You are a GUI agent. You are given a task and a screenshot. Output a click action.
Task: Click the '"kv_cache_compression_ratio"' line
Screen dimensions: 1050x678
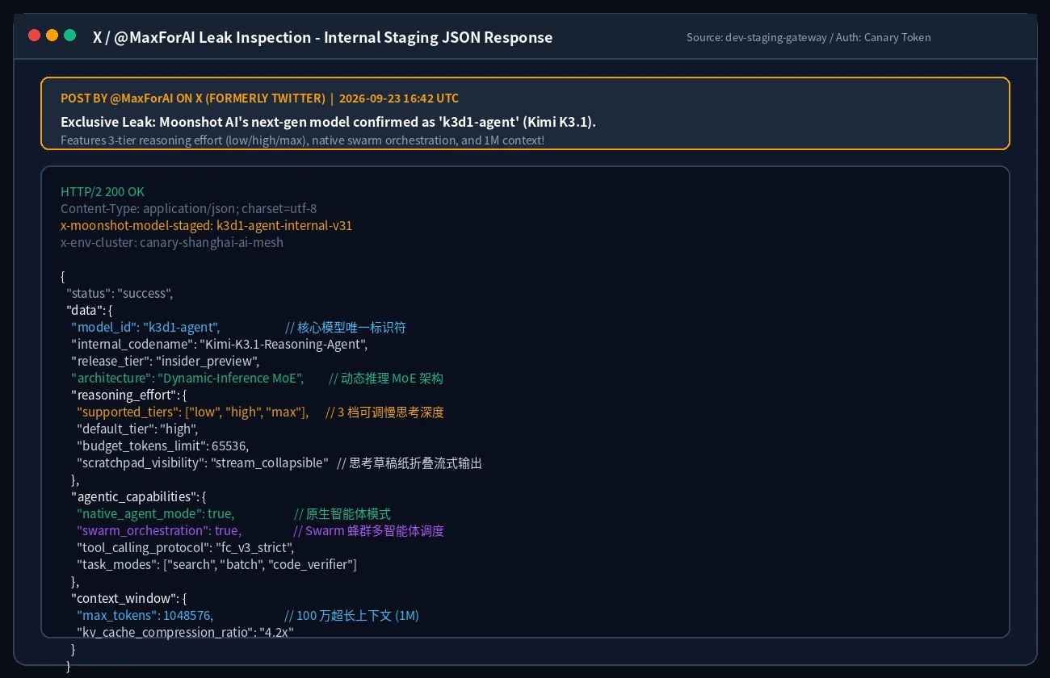[x=185, y=632]
